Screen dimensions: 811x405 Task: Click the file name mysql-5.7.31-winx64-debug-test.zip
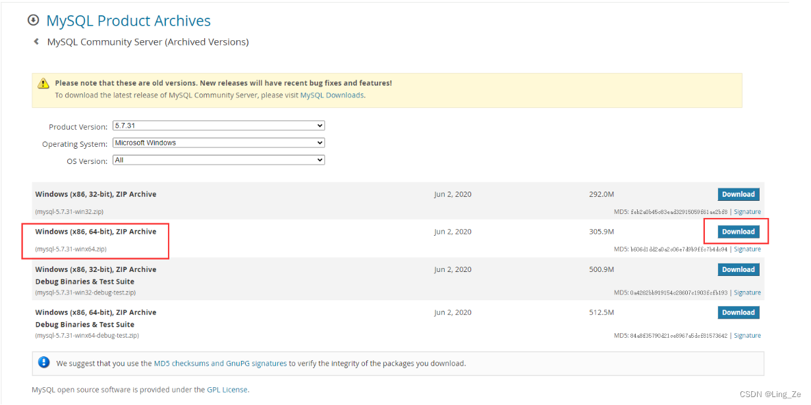87,335
